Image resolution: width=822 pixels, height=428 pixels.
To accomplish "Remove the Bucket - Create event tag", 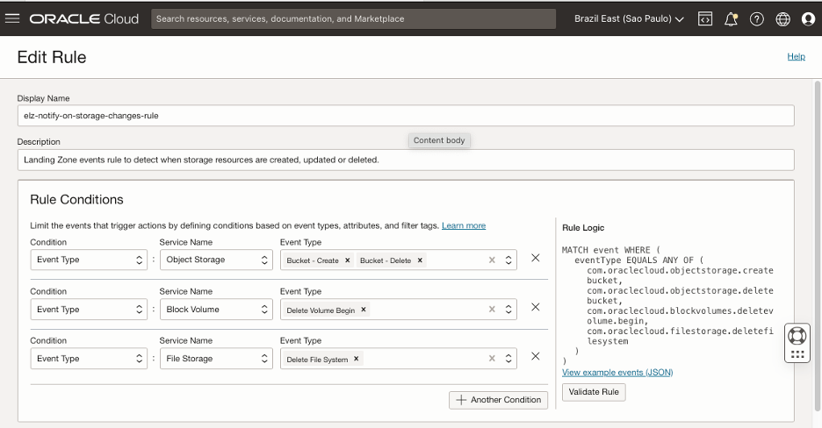I will tap(348, 260).
